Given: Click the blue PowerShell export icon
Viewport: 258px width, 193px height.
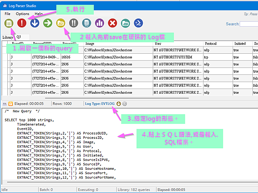Looking at the screenshot, I should tap(138, 23).
